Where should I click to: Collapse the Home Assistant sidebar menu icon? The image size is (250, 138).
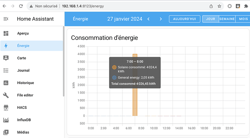click(x=6, y=19)
